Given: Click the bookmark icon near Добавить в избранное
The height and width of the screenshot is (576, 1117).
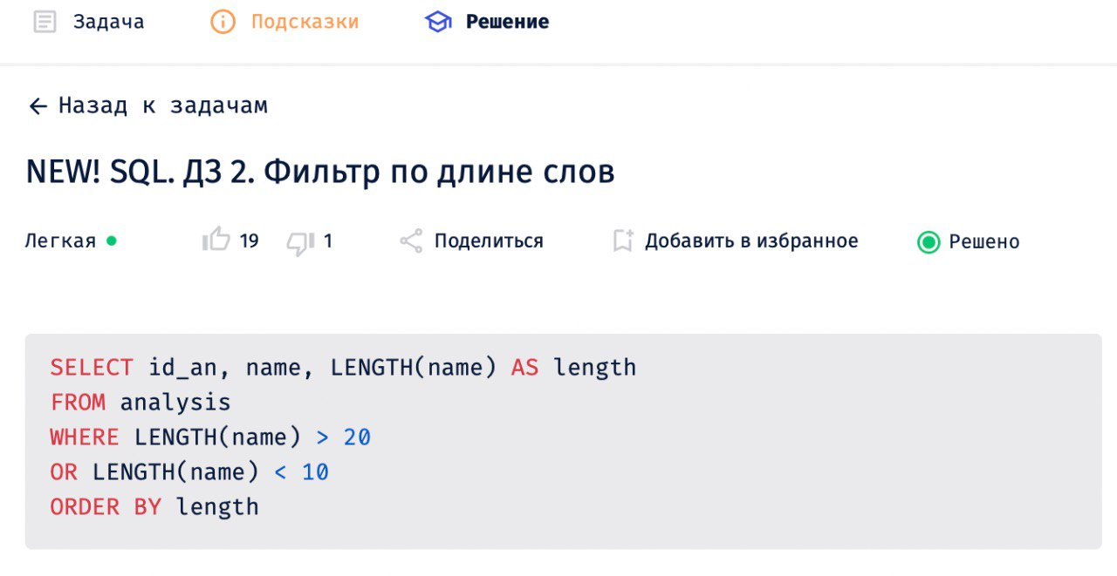Looking at the screenshot, I should (621, 241).
